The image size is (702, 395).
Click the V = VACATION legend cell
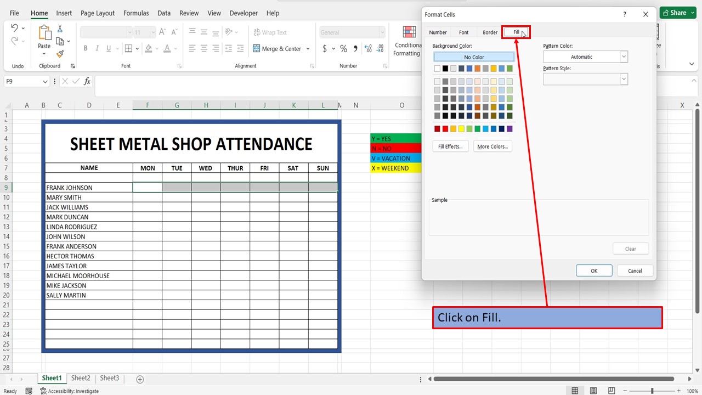[396, 159]
